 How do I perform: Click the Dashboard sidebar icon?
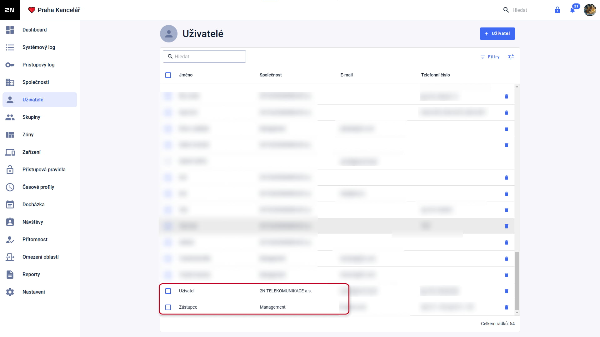pos(10,30)
